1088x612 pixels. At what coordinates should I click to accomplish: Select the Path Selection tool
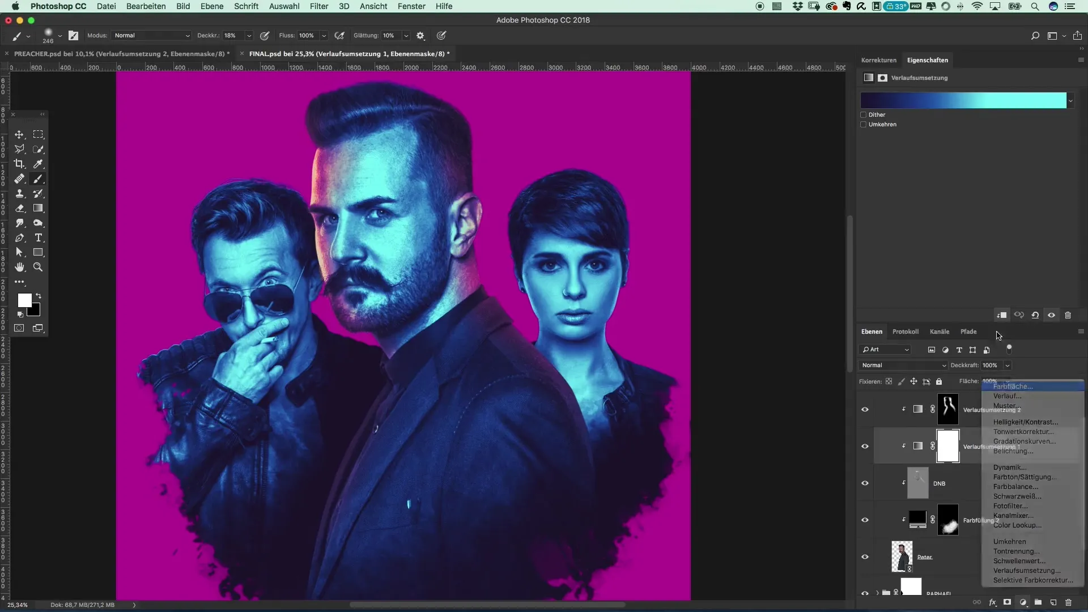(x=19, y=252)
